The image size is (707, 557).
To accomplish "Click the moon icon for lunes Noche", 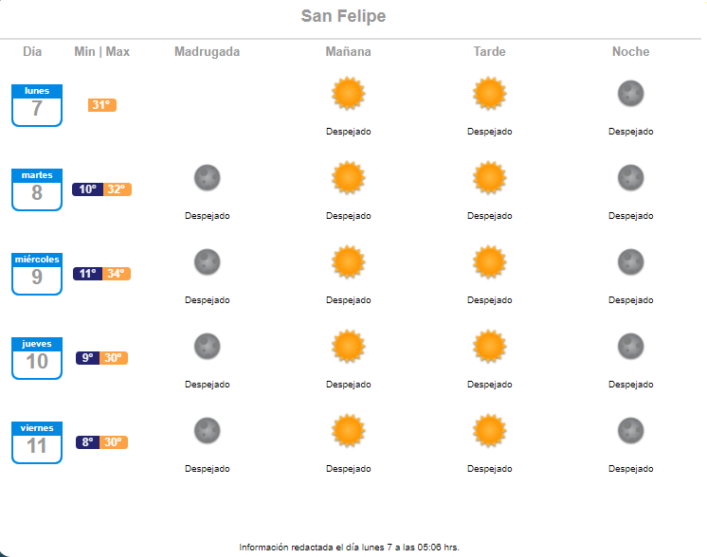I will coord(630,93).
